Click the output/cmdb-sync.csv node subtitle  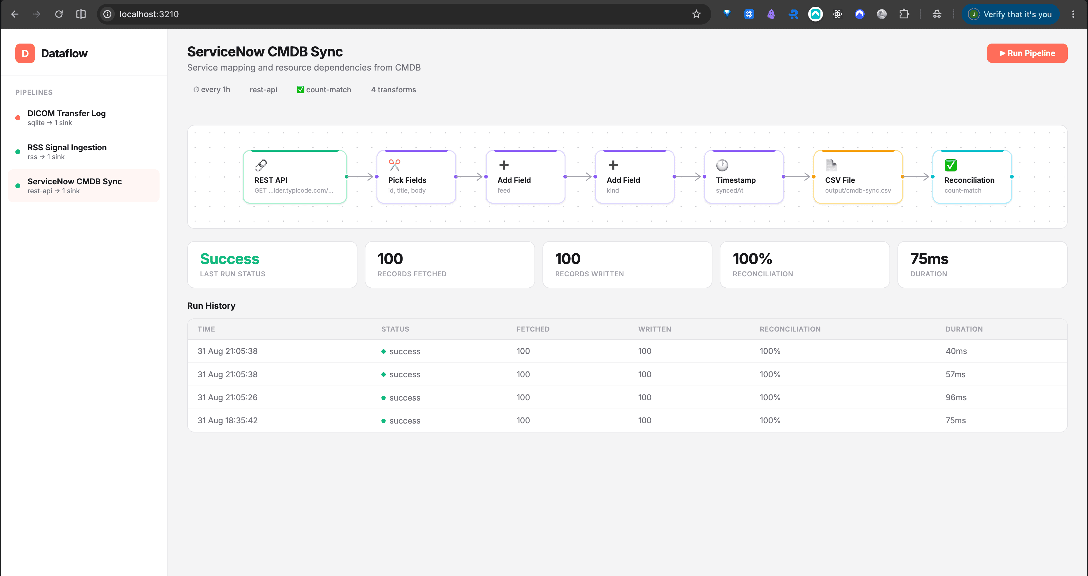click(858, 190)
